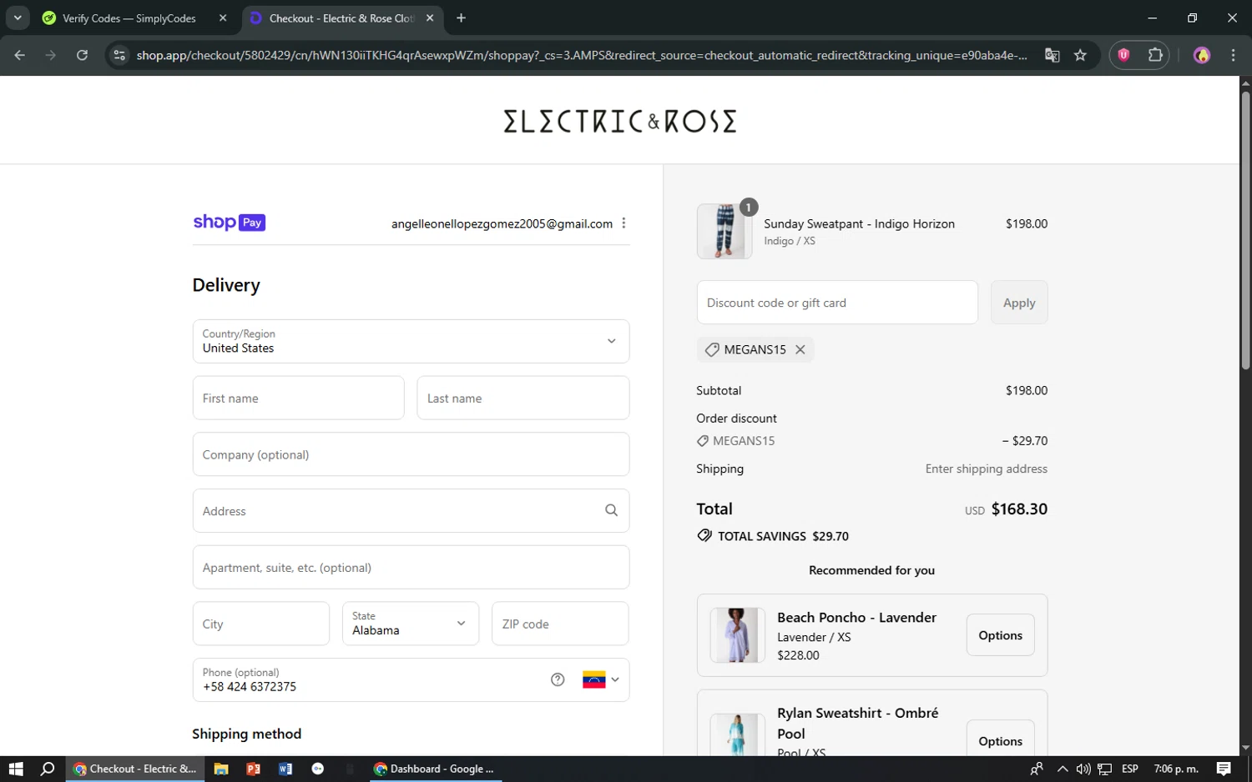1252x782 pixels.
Task: Click the Total $168.30 amount
Action: tap(1019, 509)
